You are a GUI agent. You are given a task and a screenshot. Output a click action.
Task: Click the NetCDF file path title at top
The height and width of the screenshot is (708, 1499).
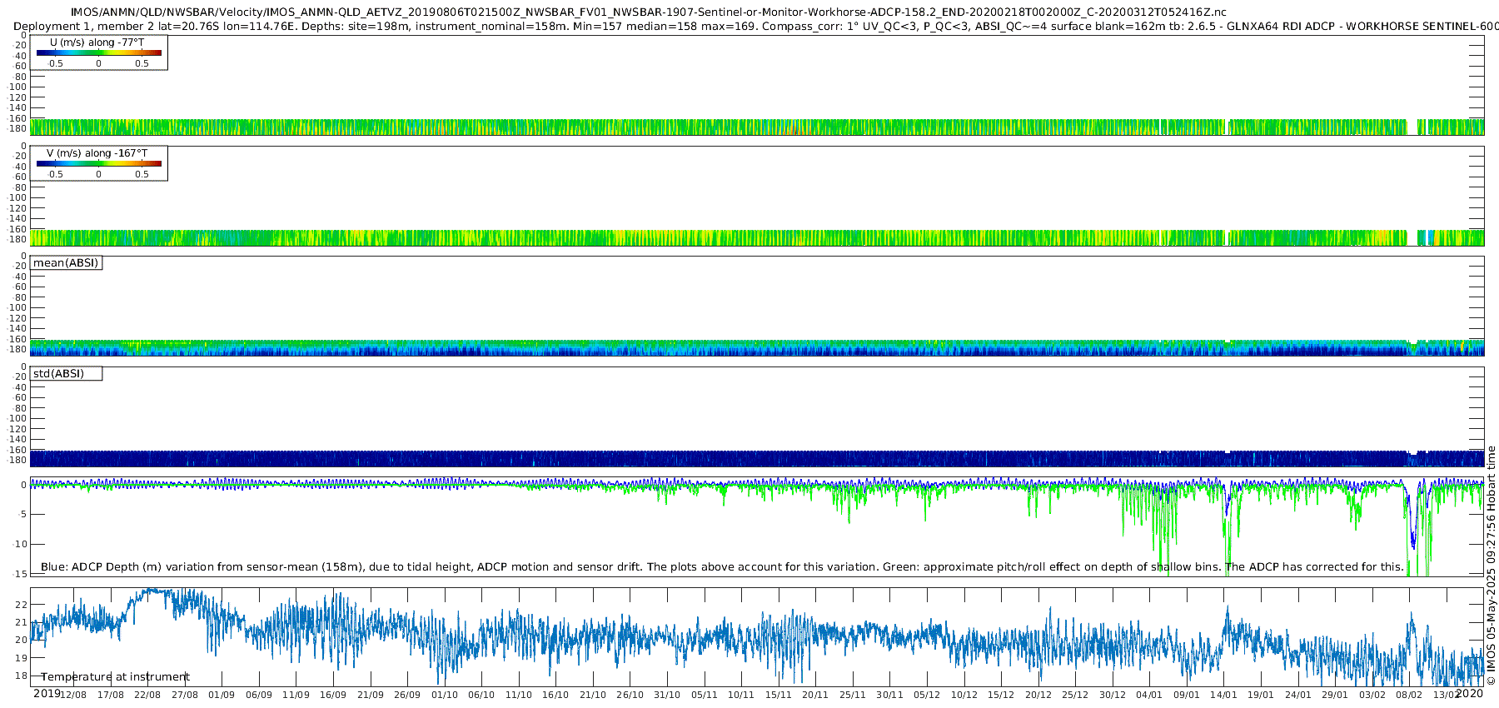pyautogui.click(x=648, y=12)
